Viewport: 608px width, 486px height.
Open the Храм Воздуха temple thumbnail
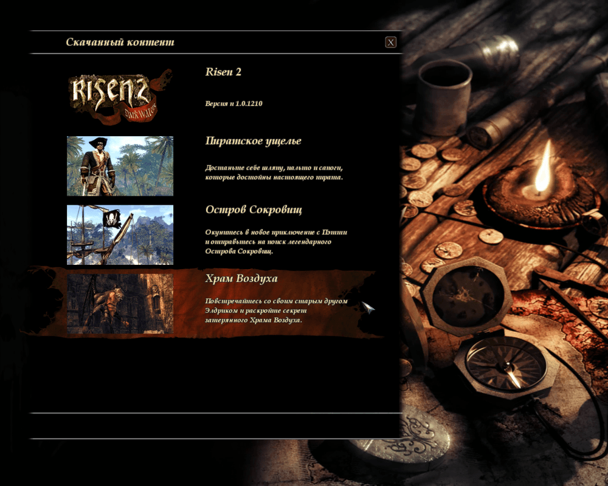click(120, 304)
